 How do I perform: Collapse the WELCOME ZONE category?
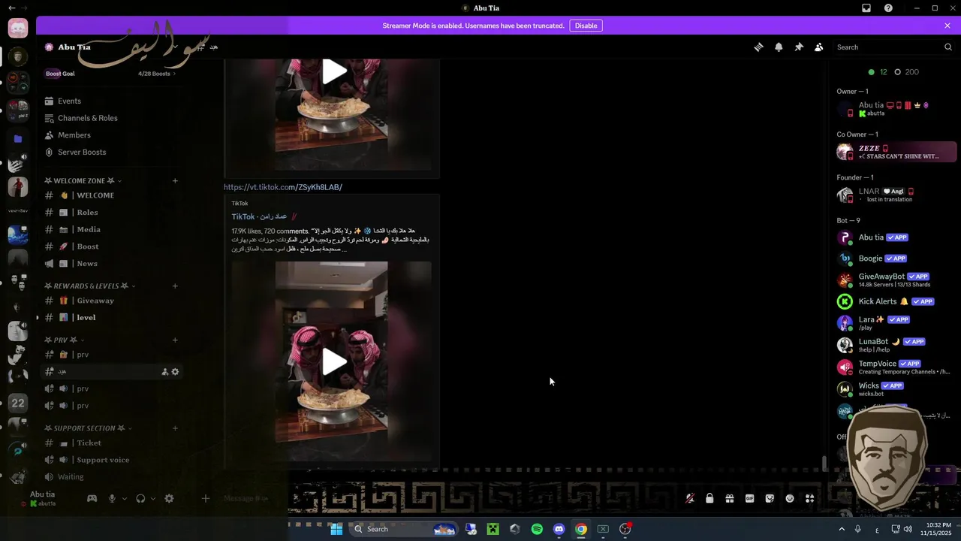point(83,180)
